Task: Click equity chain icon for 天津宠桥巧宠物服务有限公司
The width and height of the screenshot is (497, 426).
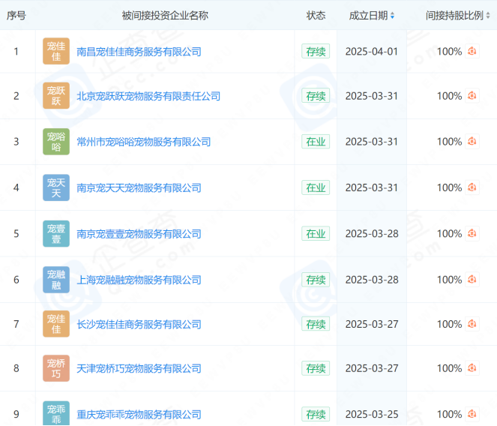Action: pos(472,368)
